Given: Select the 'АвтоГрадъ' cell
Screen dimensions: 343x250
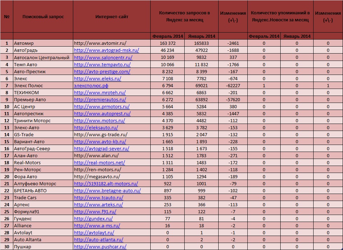Looking at the screenshot, I should coord(43,50).
